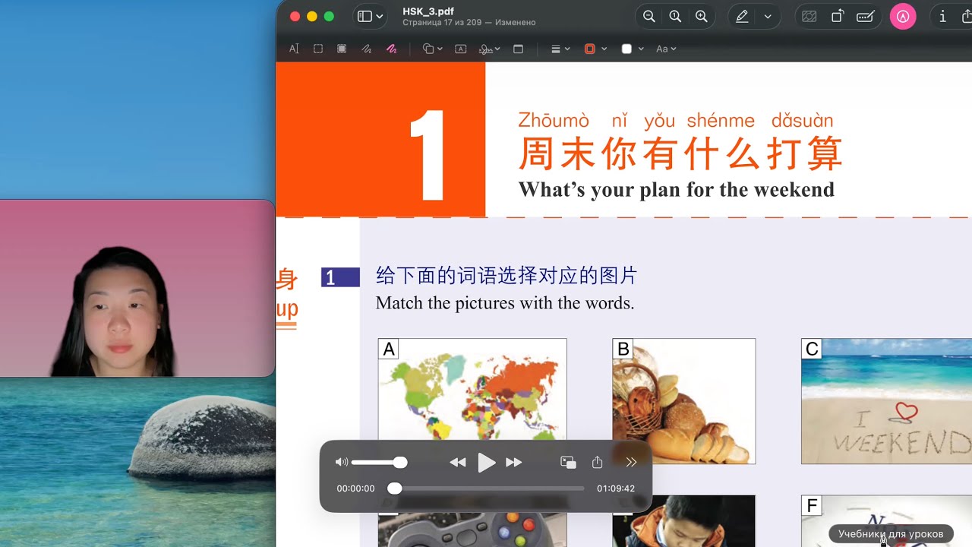Activate the redact selection tool
972x547 pixels.
[x=342, y=49]
